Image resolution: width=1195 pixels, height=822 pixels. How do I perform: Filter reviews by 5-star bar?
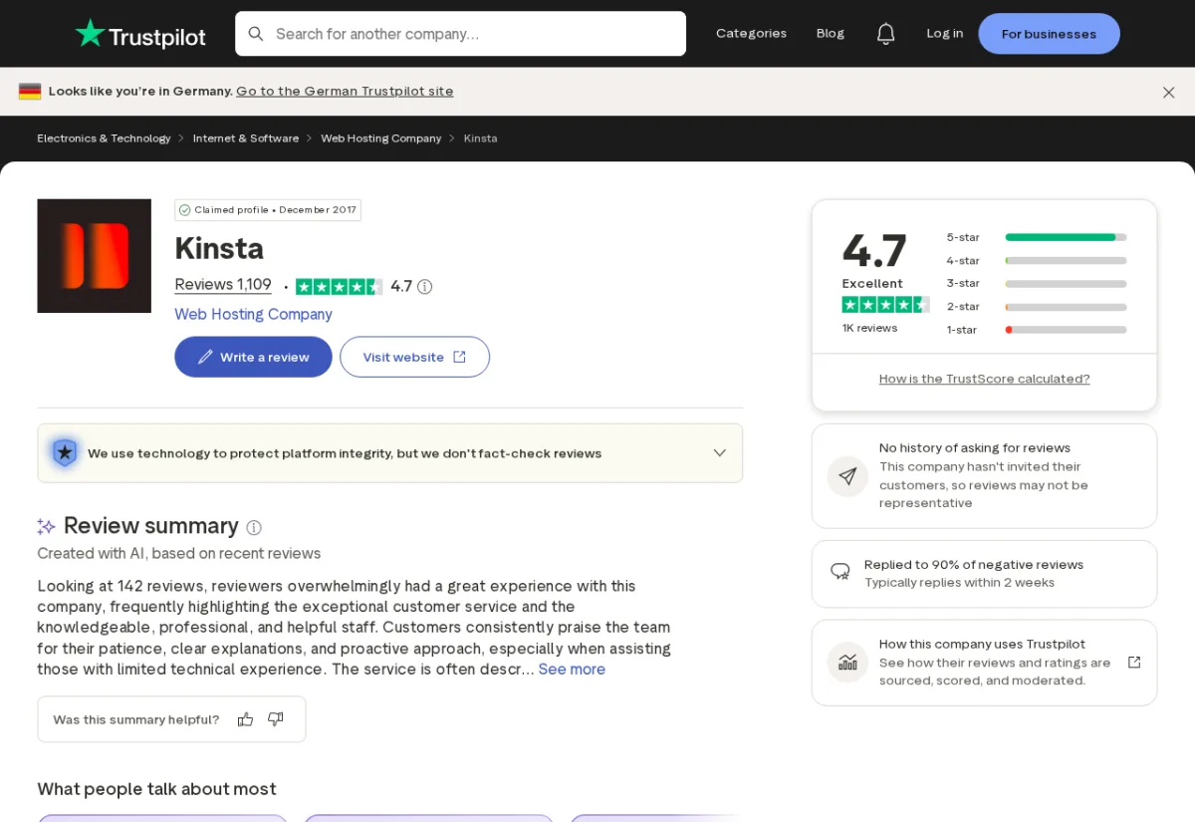pos(1066,237)
